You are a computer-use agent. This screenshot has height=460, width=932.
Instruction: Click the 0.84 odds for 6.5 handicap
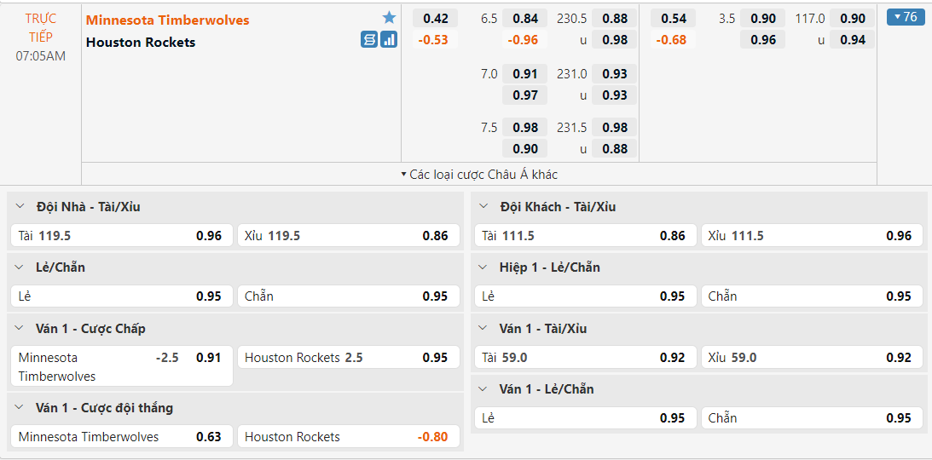tap(525, 19)
